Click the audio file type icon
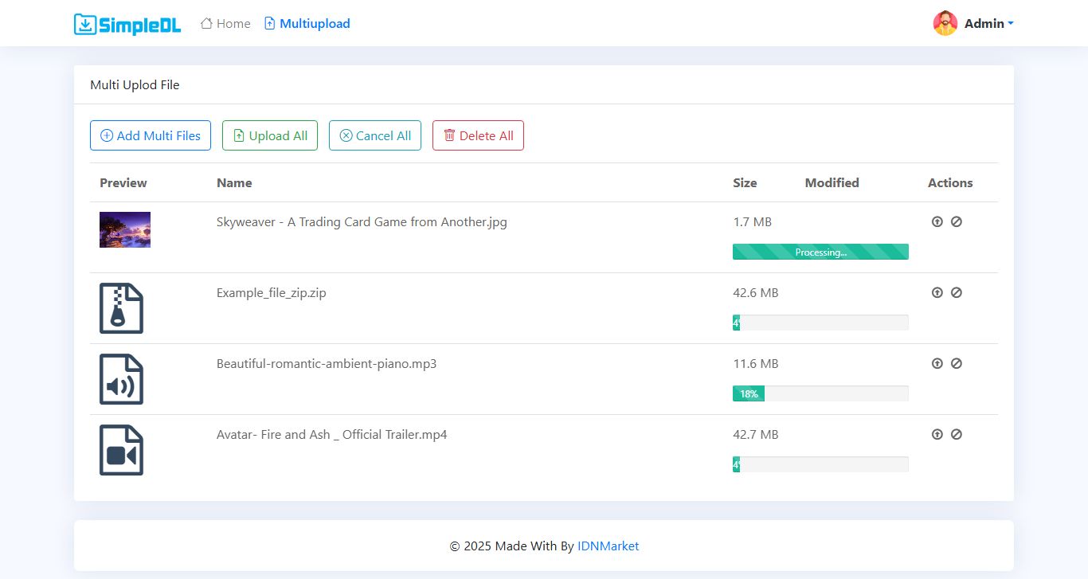The width and height of the screenshot is (1088, 579). (121, 379)
